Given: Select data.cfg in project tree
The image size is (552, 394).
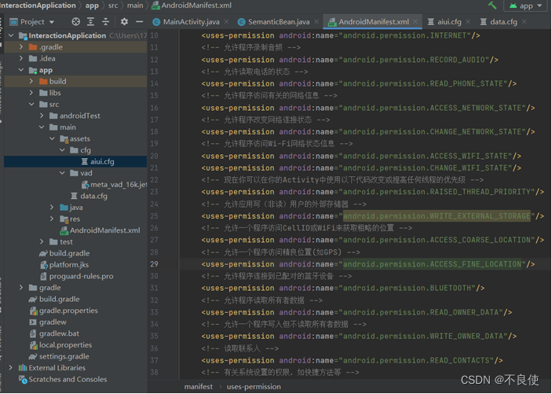Looking at the screenshot, I should (89, 196).
